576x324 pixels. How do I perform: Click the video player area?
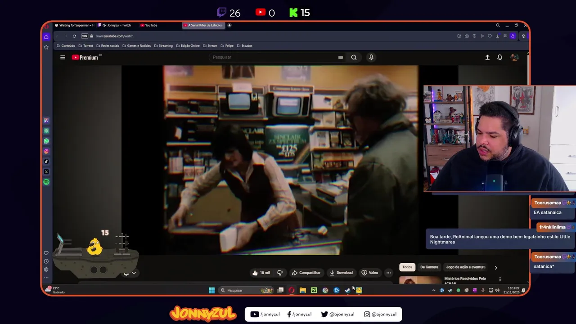(x=290, y=160)
